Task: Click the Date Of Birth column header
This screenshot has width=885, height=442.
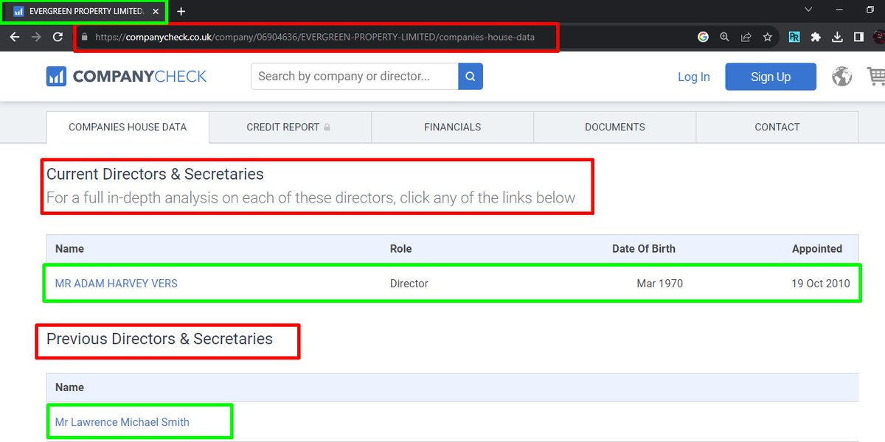Action: [644, 249]
